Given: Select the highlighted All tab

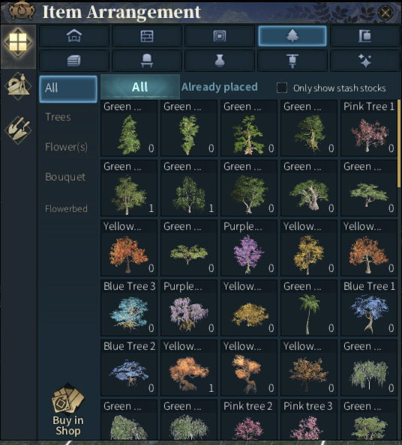Looking at the screenshot, I should pos(140,87).
